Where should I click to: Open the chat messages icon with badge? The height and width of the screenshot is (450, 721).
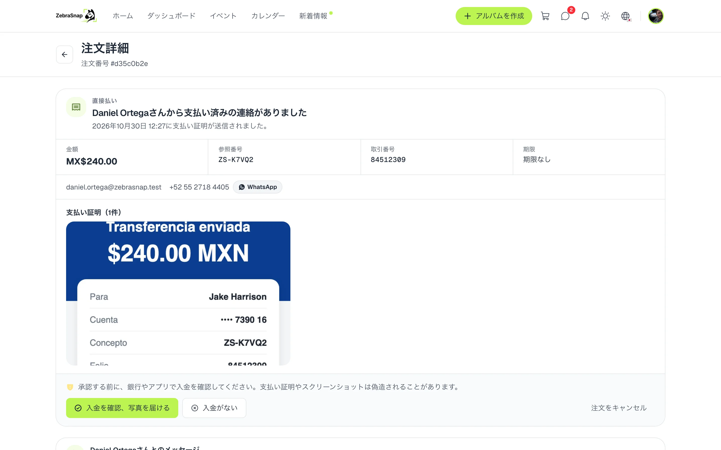click(x=565, y=16)
